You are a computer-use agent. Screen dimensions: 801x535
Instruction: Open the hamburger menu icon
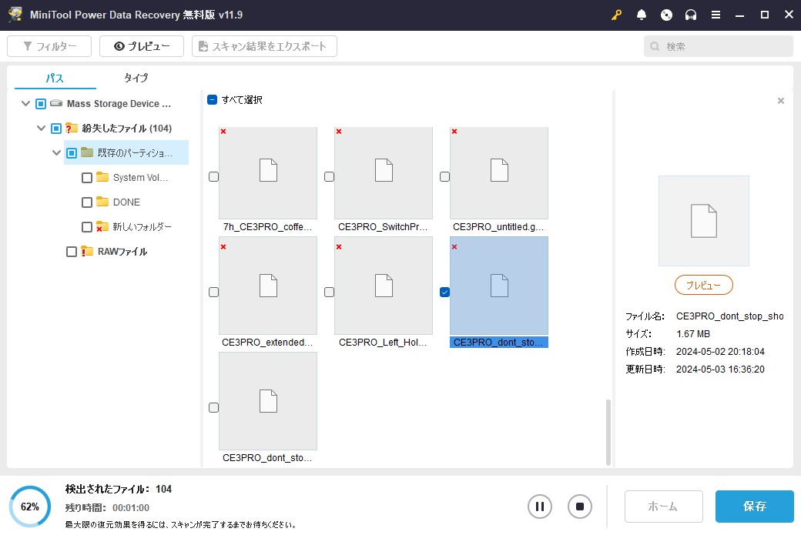click(x=716, y=15)
